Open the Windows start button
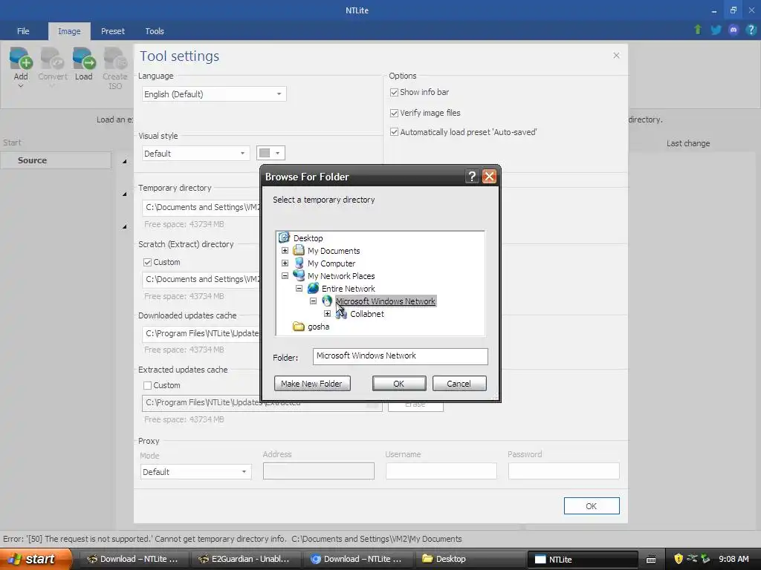This screenshot has height=570, width=761. 36,559
